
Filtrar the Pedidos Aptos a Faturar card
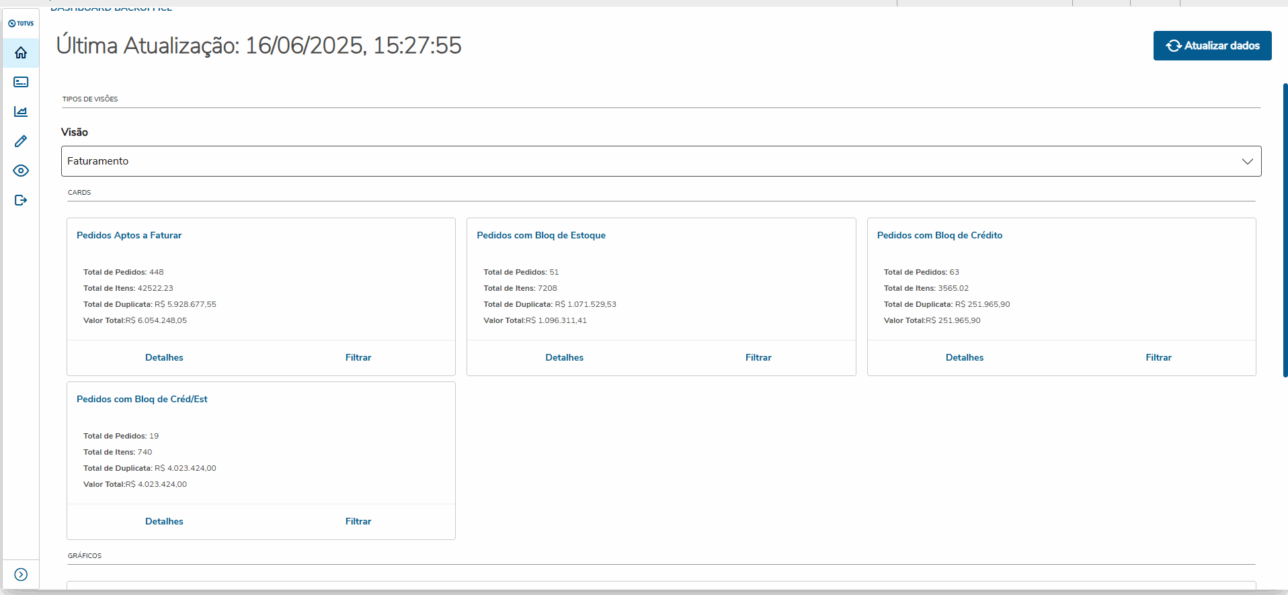pos(358,357)
